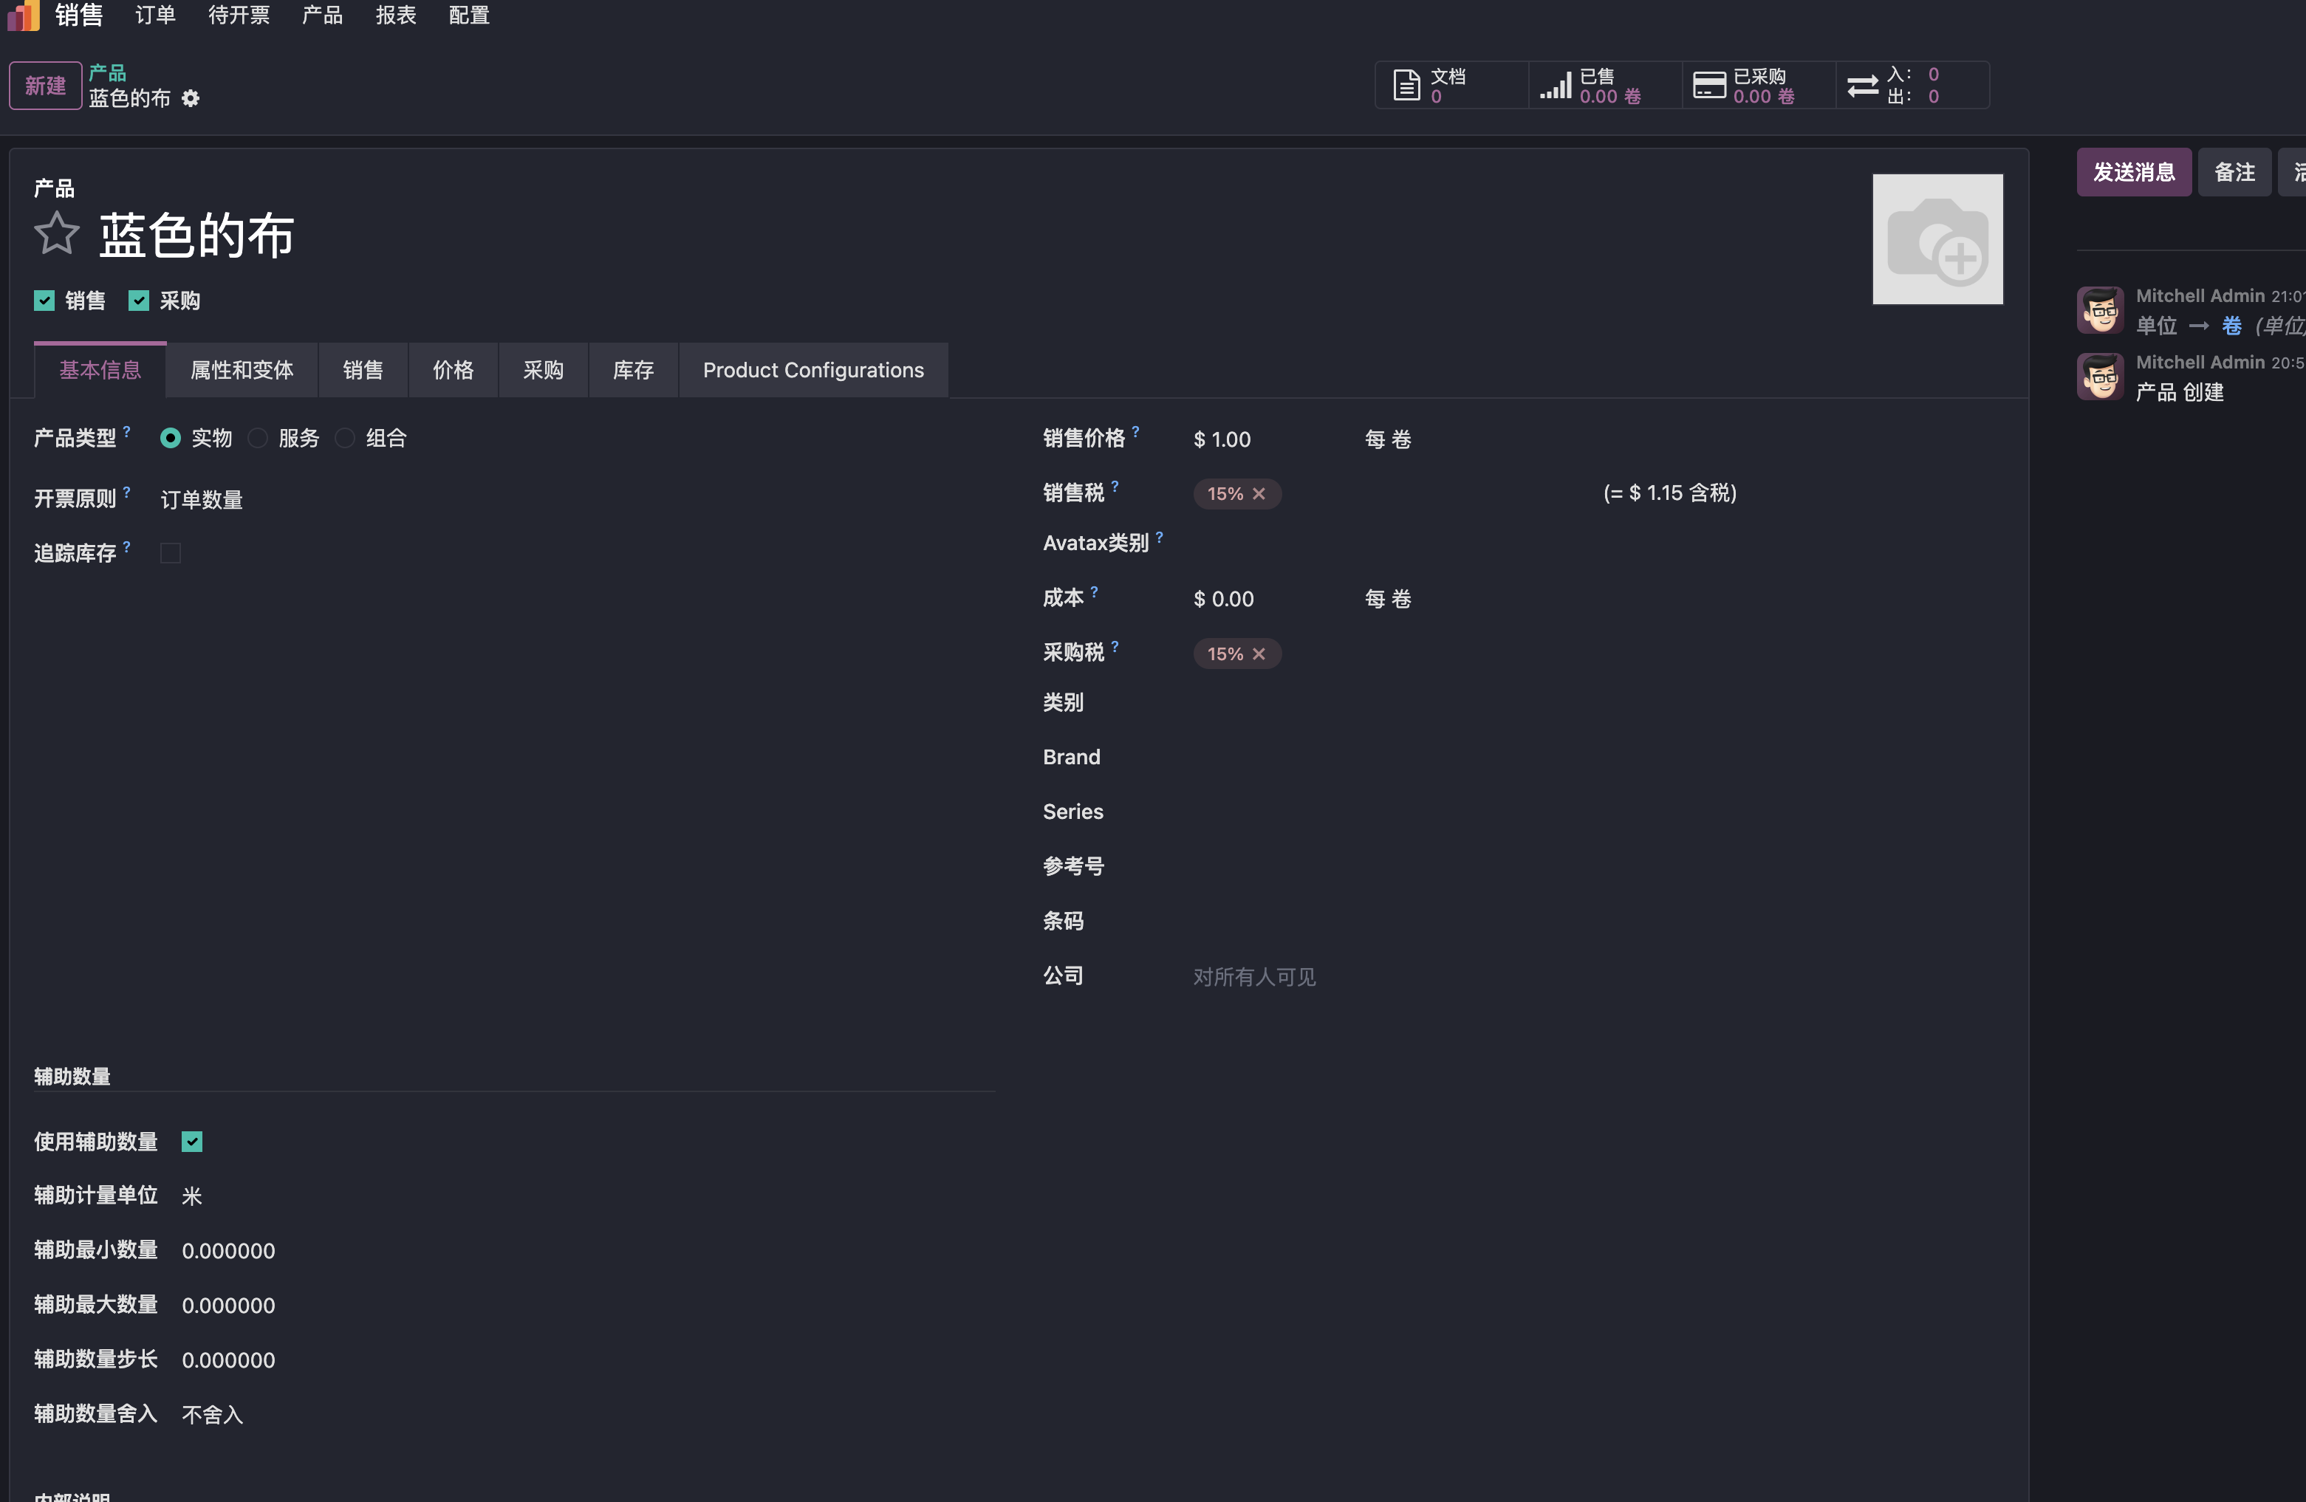The height and width of the screenshot is (1502, 2306).
Task: Click the 发送消息 button
Action: pyautogui.click(x=2134, y=172)
